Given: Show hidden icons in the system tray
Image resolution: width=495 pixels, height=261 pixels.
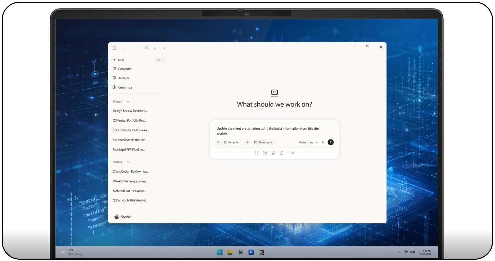Looking at the screenshot, I should (x=399, y=252).
